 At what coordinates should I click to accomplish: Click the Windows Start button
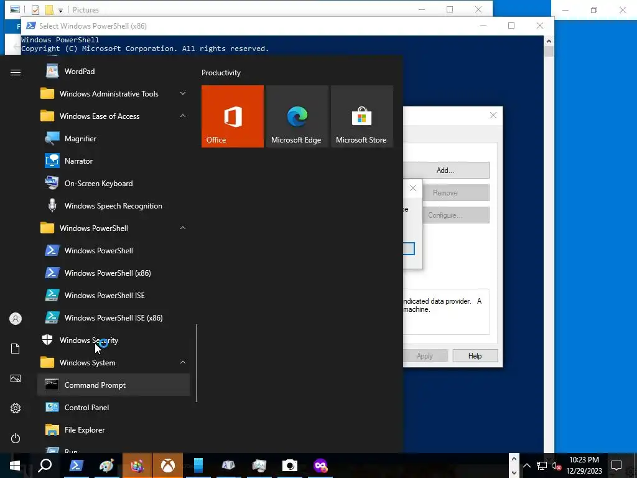click(15, 466)
